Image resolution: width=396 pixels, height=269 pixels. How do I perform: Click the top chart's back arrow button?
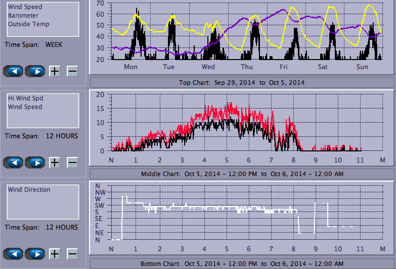[16, 71]
